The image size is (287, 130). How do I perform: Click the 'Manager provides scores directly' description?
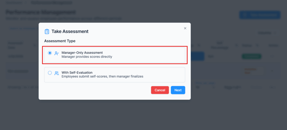pos(87,57)
